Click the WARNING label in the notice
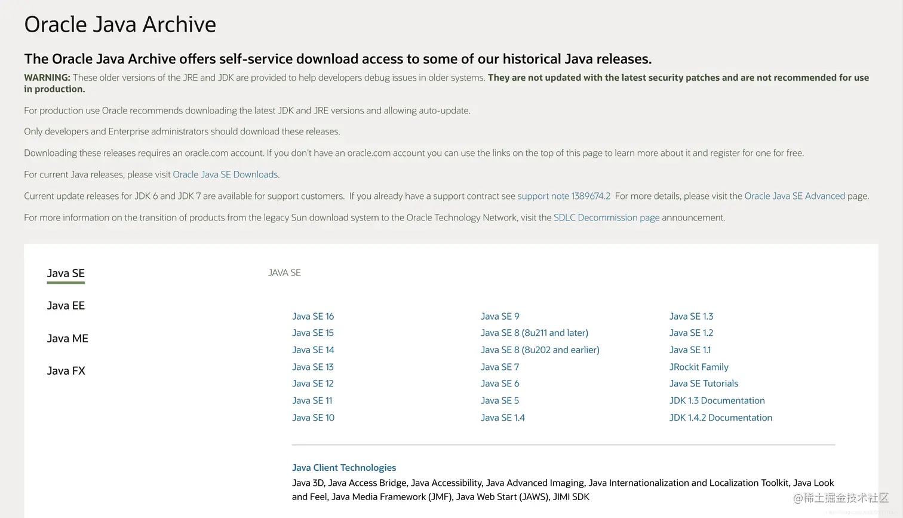 click(47, 78)
